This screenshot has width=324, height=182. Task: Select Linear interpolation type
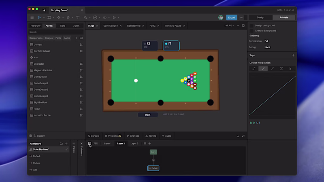coord(263,68)
